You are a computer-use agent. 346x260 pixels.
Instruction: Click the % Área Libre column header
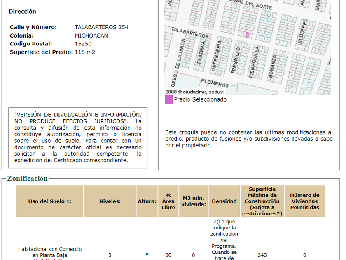tap(168, 201)
